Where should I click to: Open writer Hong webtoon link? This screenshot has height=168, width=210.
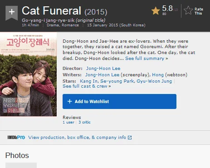coord(158,75)
